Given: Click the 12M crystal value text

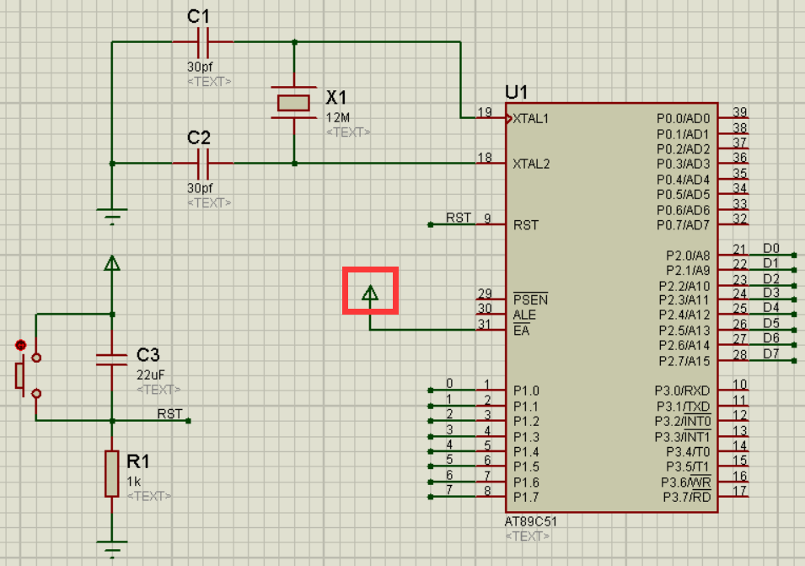Looking at the screenshot, I should 337,117.
